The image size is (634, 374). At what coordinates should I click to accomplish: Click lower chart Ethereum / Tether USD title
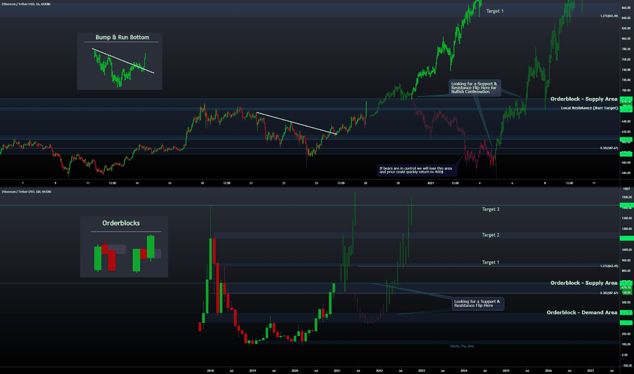coord(25,192)
